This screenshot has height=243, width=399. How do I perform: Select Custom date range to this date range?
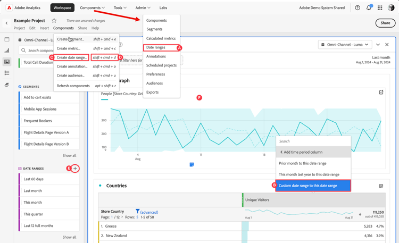coord(313,186)
